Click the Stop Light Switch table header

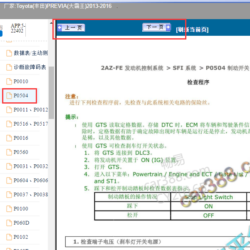point(208,197)
